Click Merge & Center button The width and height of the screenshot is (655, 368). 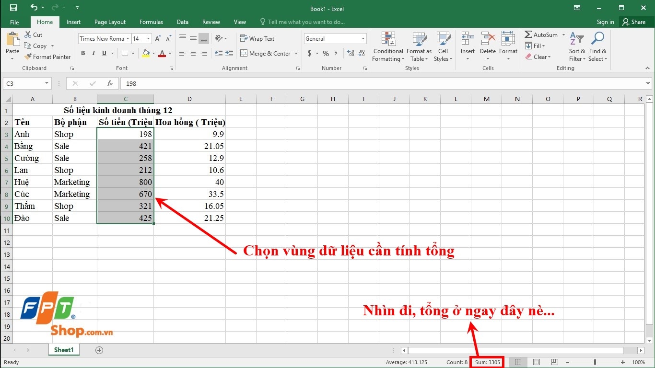[265, 53]
